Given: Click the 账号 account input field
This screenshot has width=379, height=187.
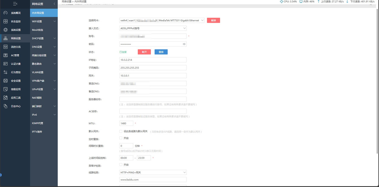Looking at the screenshot, I should point(153,36).
